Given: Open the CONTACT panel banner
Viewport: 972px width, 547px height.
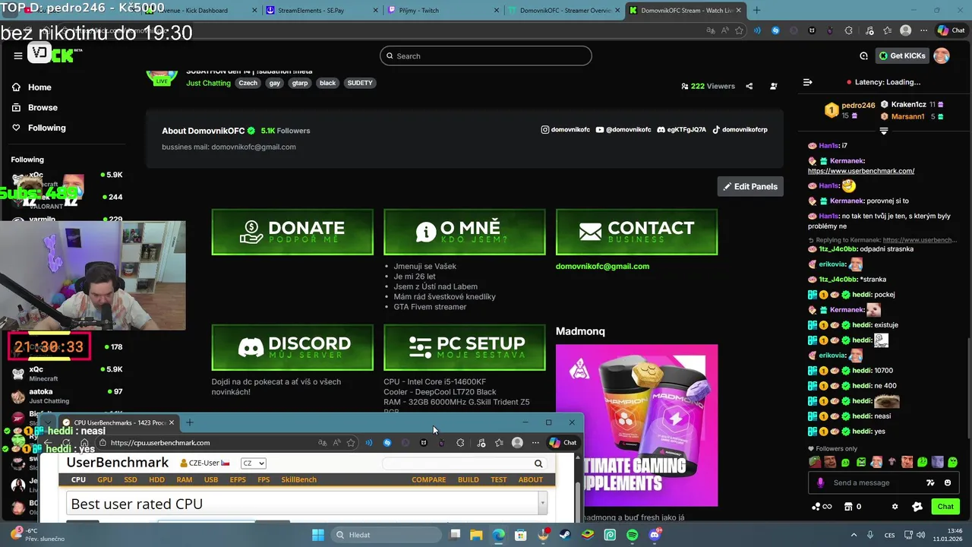Looking at the screenshot, I should 636,232.
